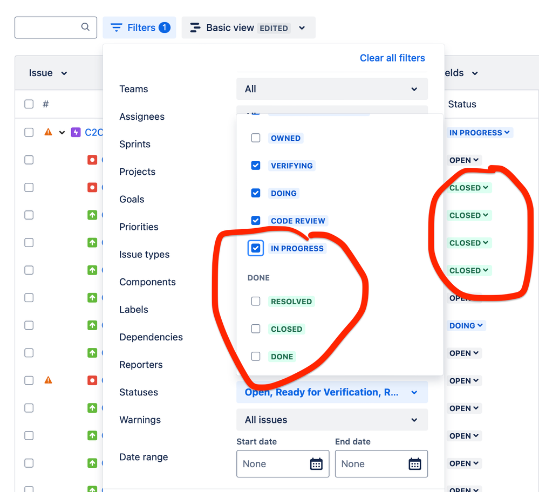Image resolution: width=539 pixels, height=492 pixels.
Task: Open the End date calendar icon
Action: coord(415,464)
